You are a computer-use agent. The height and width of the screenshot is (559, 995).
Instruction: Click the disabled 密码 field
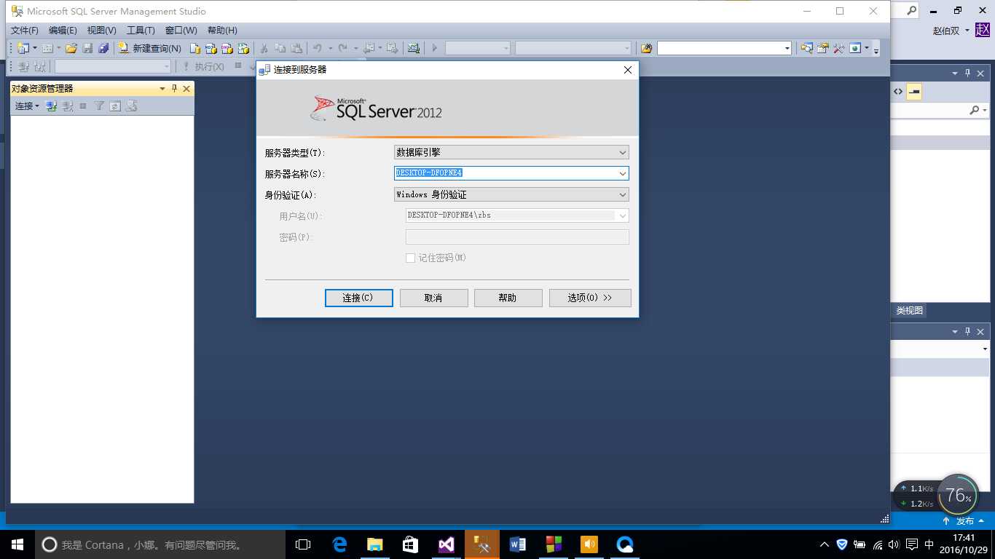click(x=517, y=237)
